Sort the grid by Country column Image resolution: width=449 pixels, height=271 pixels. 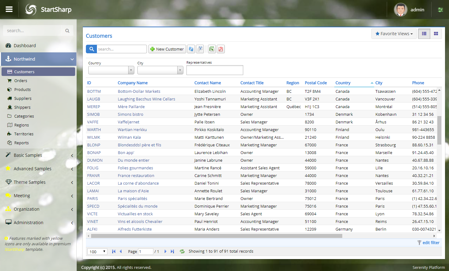coord(343,83)
